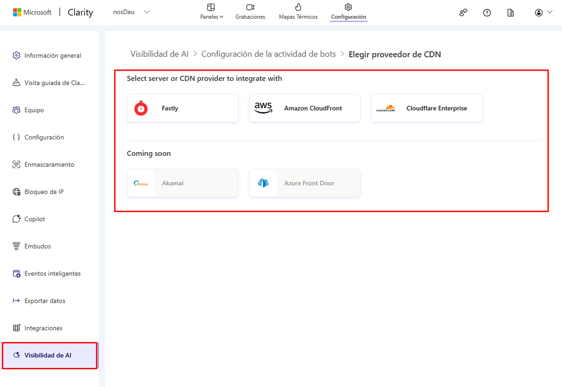Click the Coming soon heading
Viewport: 562px width, 387px height.
(149, 153)
